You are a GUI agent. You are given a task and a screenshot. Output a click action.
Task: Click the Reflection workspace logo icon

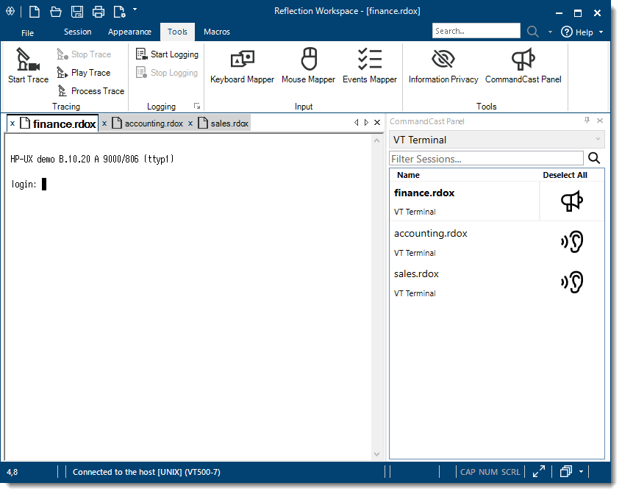10,12
